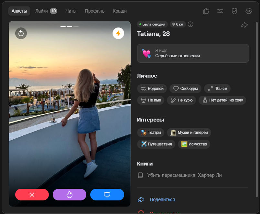Open the search filters sliders icon
This screenshot has height=214, width=260.
(x=220, y=11)
